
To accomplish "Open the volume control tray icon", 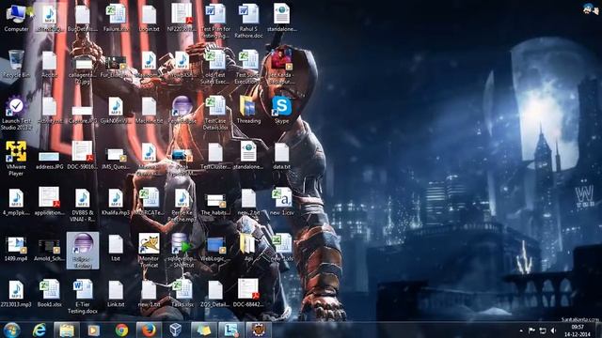I will 553,330.
